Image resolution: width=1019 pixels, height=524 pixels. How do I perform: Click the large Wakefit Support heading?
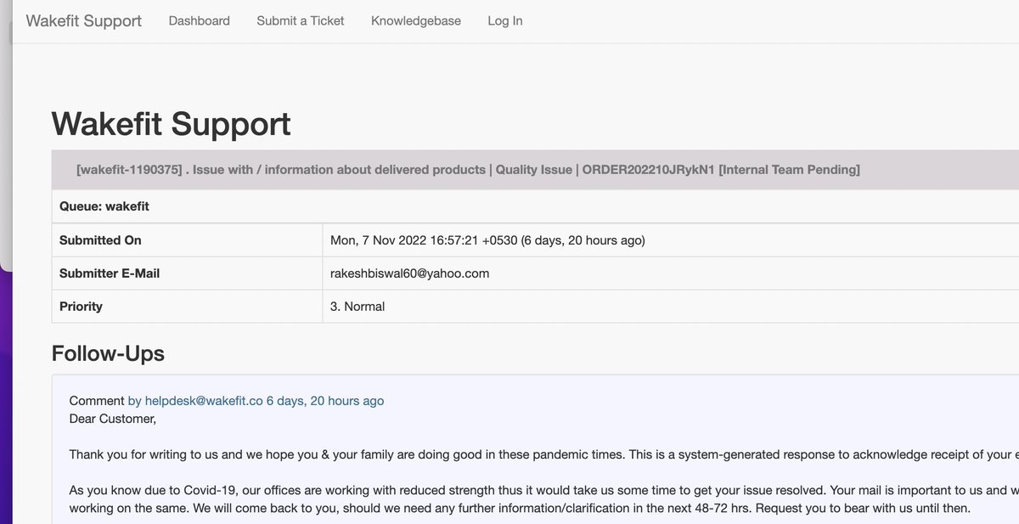172,124
